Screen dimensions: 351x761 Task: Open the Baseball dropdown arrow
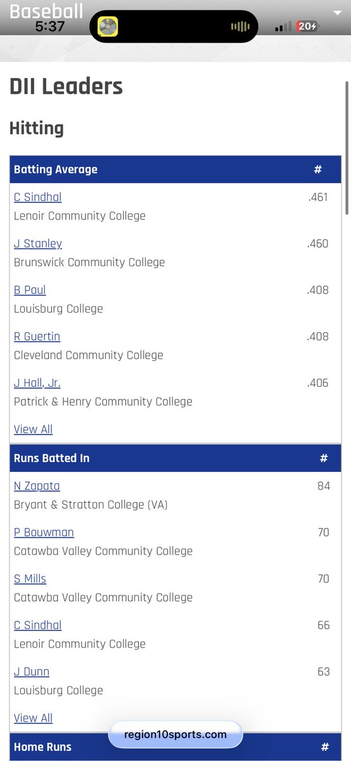tap(336, 13)
